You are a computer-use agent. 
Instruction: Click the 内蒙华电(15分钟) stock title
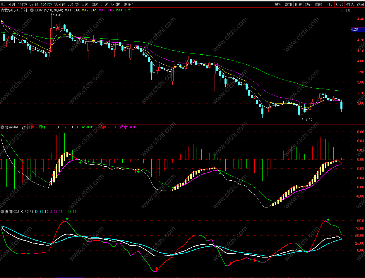[x=15, y=10]
